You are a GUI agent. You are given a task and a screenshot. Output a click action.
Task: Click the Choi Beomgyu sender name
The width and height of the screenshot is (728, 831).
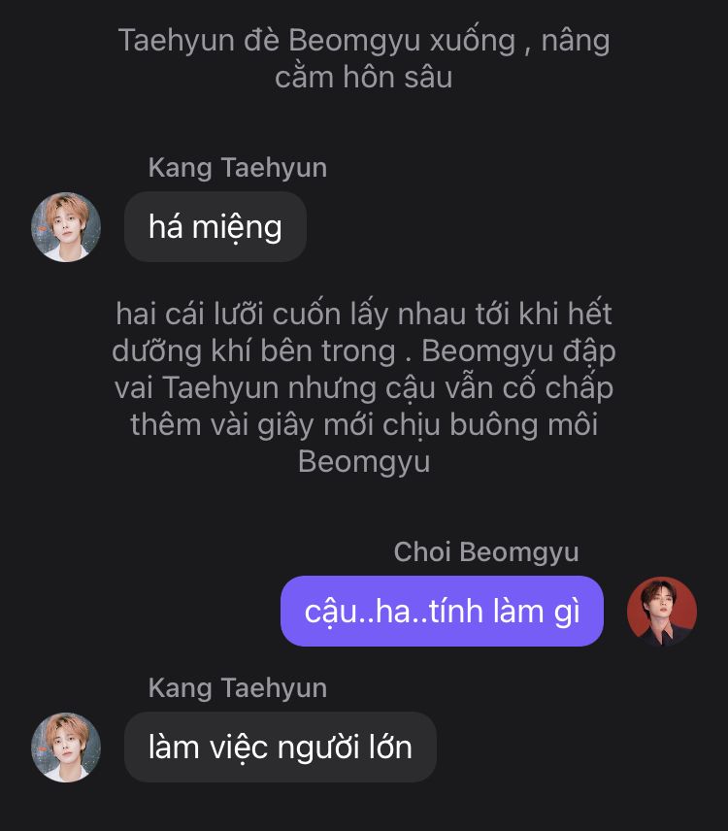click(485, 552)
